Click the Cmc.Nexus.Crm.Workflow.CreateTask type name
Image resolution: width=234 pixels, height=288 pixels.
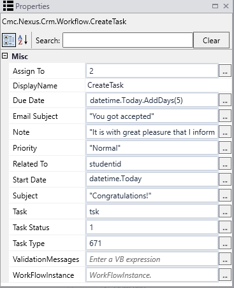[64, 22]
